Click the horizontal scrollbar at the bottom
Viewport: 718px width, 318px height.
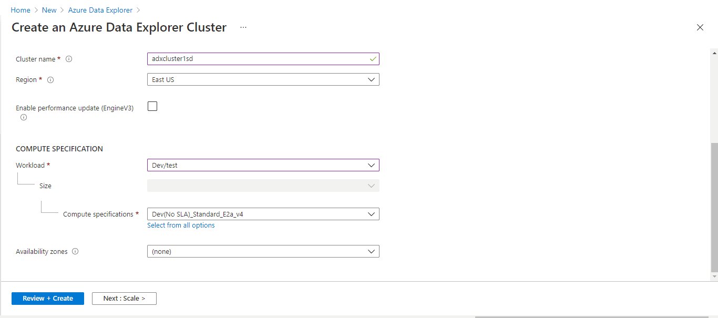click(591, 316)
